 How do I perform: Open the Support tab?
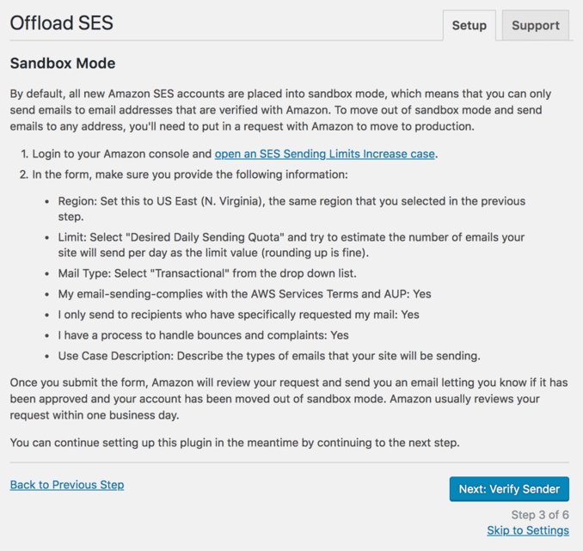536,25
